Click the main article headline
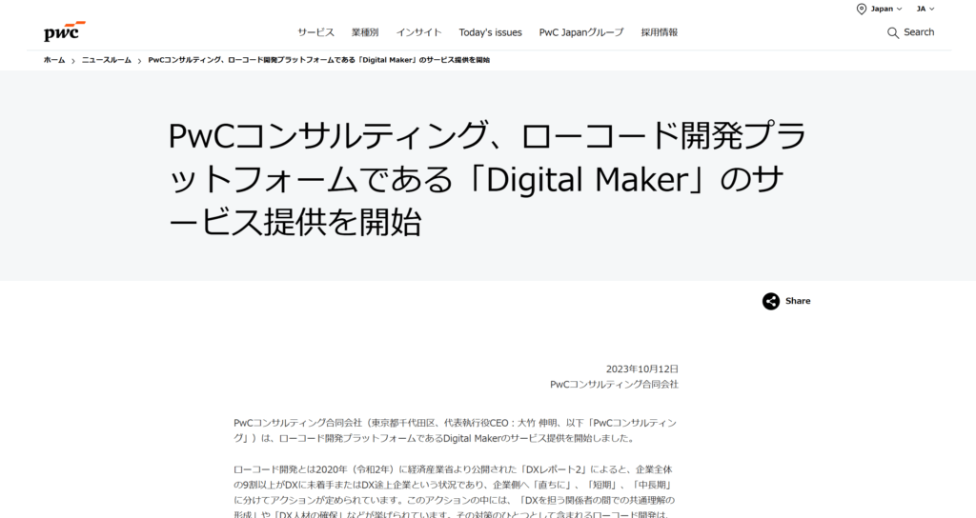Screen dimensions: 976x518 [487, 178]
